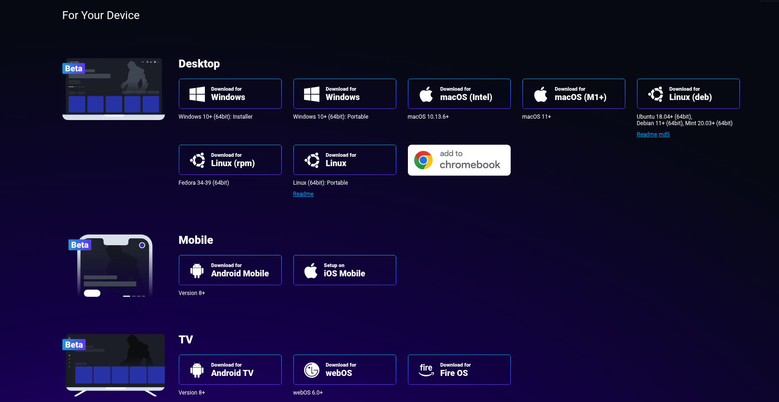Click the Windows logo on the Installer download
The image size is (779, 402).
coord(197,94)
